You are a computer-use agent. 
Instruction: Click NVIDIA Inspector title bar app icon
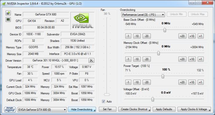coord(4,4)
